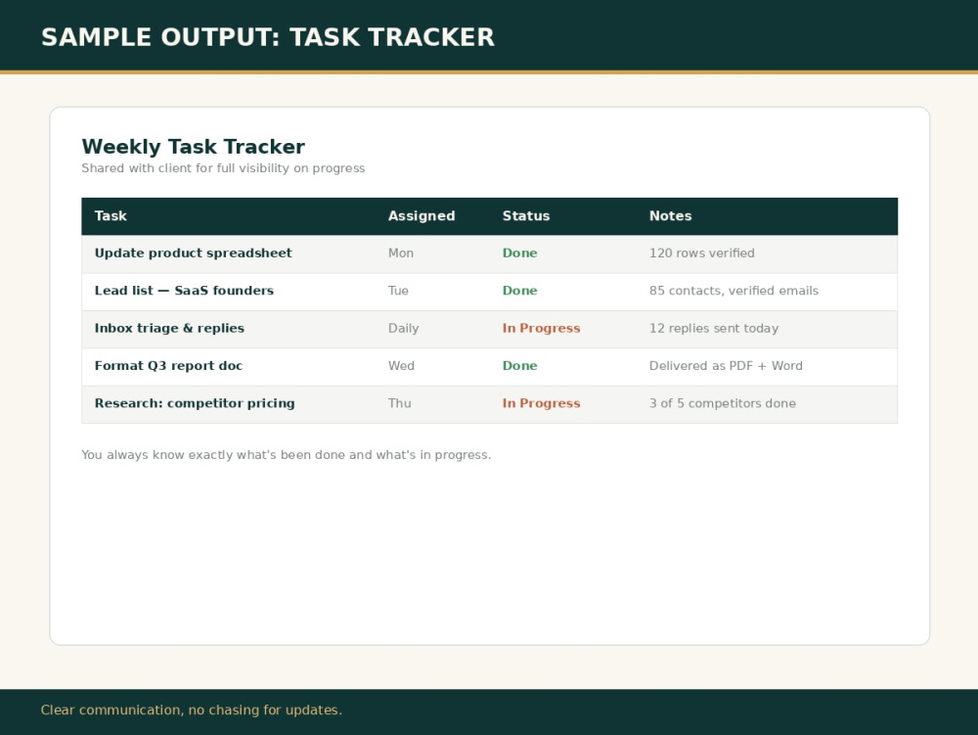Click the Done status for Lead list row

pos(519,291)
